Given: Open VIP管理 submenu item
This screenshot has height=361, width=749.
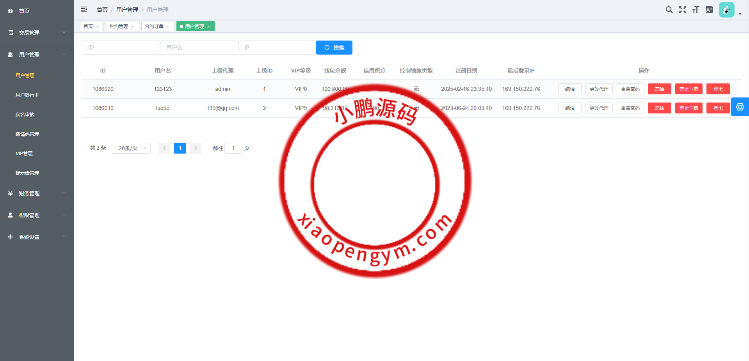Looking at the screenshot, I should (37, 153).
